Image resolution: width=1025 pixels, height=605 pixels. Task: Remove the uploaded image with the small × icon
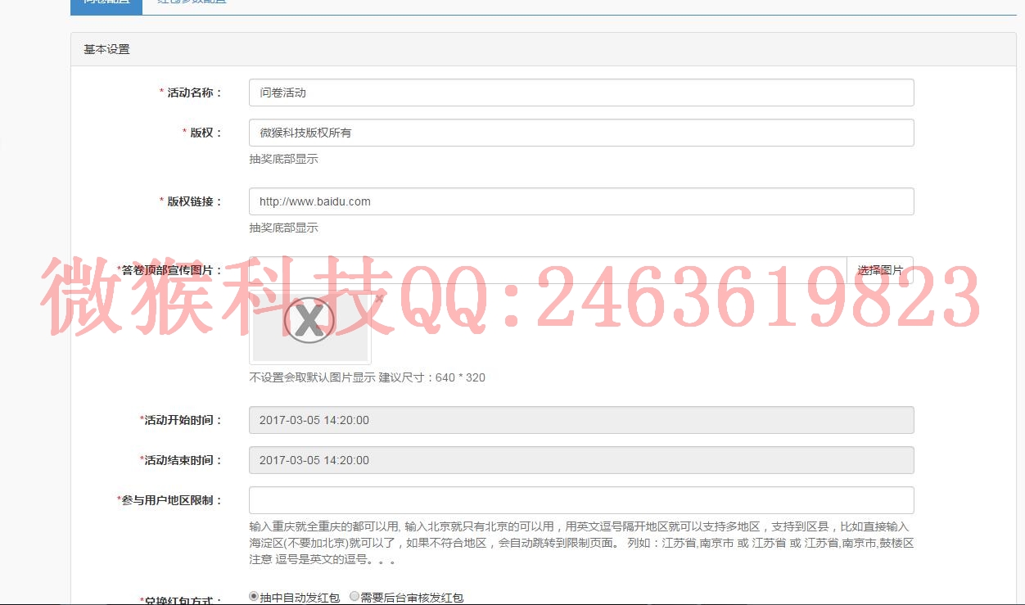[378, 300]
